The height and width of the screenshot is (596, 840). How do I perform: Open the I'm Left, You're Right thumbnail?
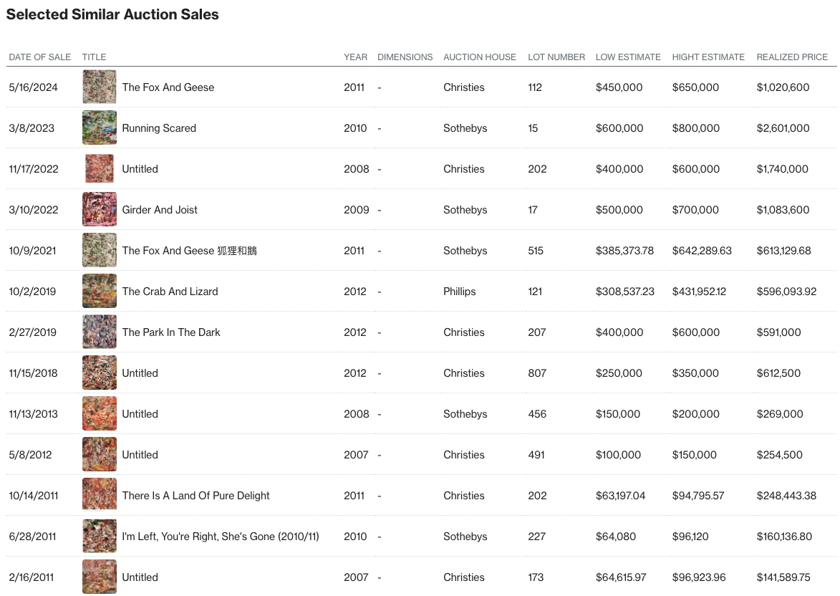(100, 537)
